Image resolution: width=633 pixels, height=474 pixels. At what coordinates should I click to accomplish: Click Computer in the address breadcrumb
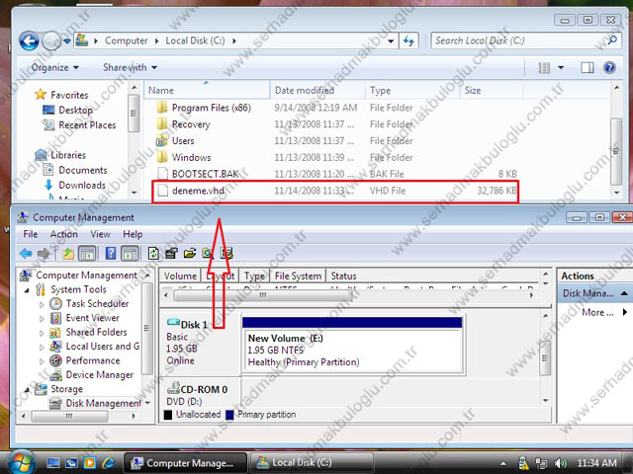click(x=126, y=40)
